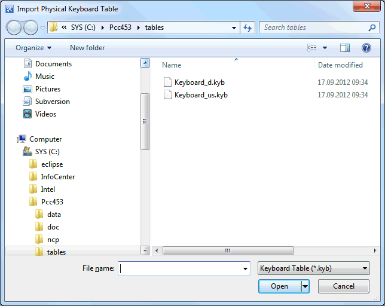Screen dimensions: 385x306
Task: Click the SYS (C:) breadcrumb segment
Action: coord(83,27)
